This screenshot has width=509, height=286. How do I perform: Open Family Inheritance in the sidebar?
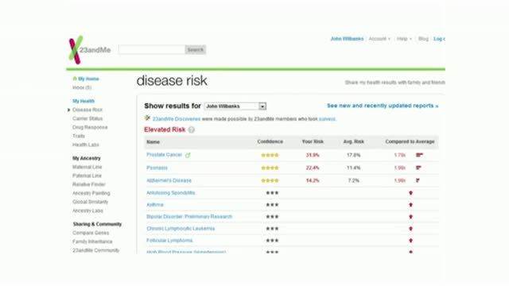coord(92,242)
